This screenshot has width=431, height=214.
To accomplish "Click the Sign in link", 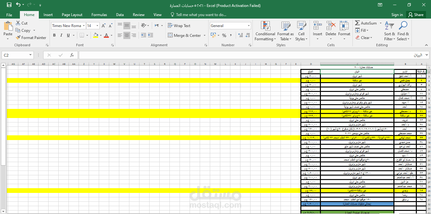I will point(397,15).
